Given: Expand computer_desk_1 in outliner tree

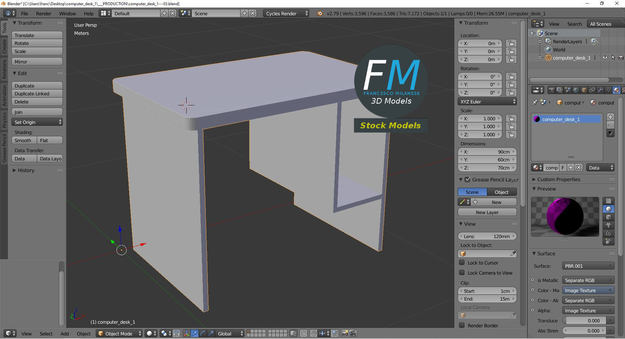Looking at the screenshot, I should coord(540,58).
